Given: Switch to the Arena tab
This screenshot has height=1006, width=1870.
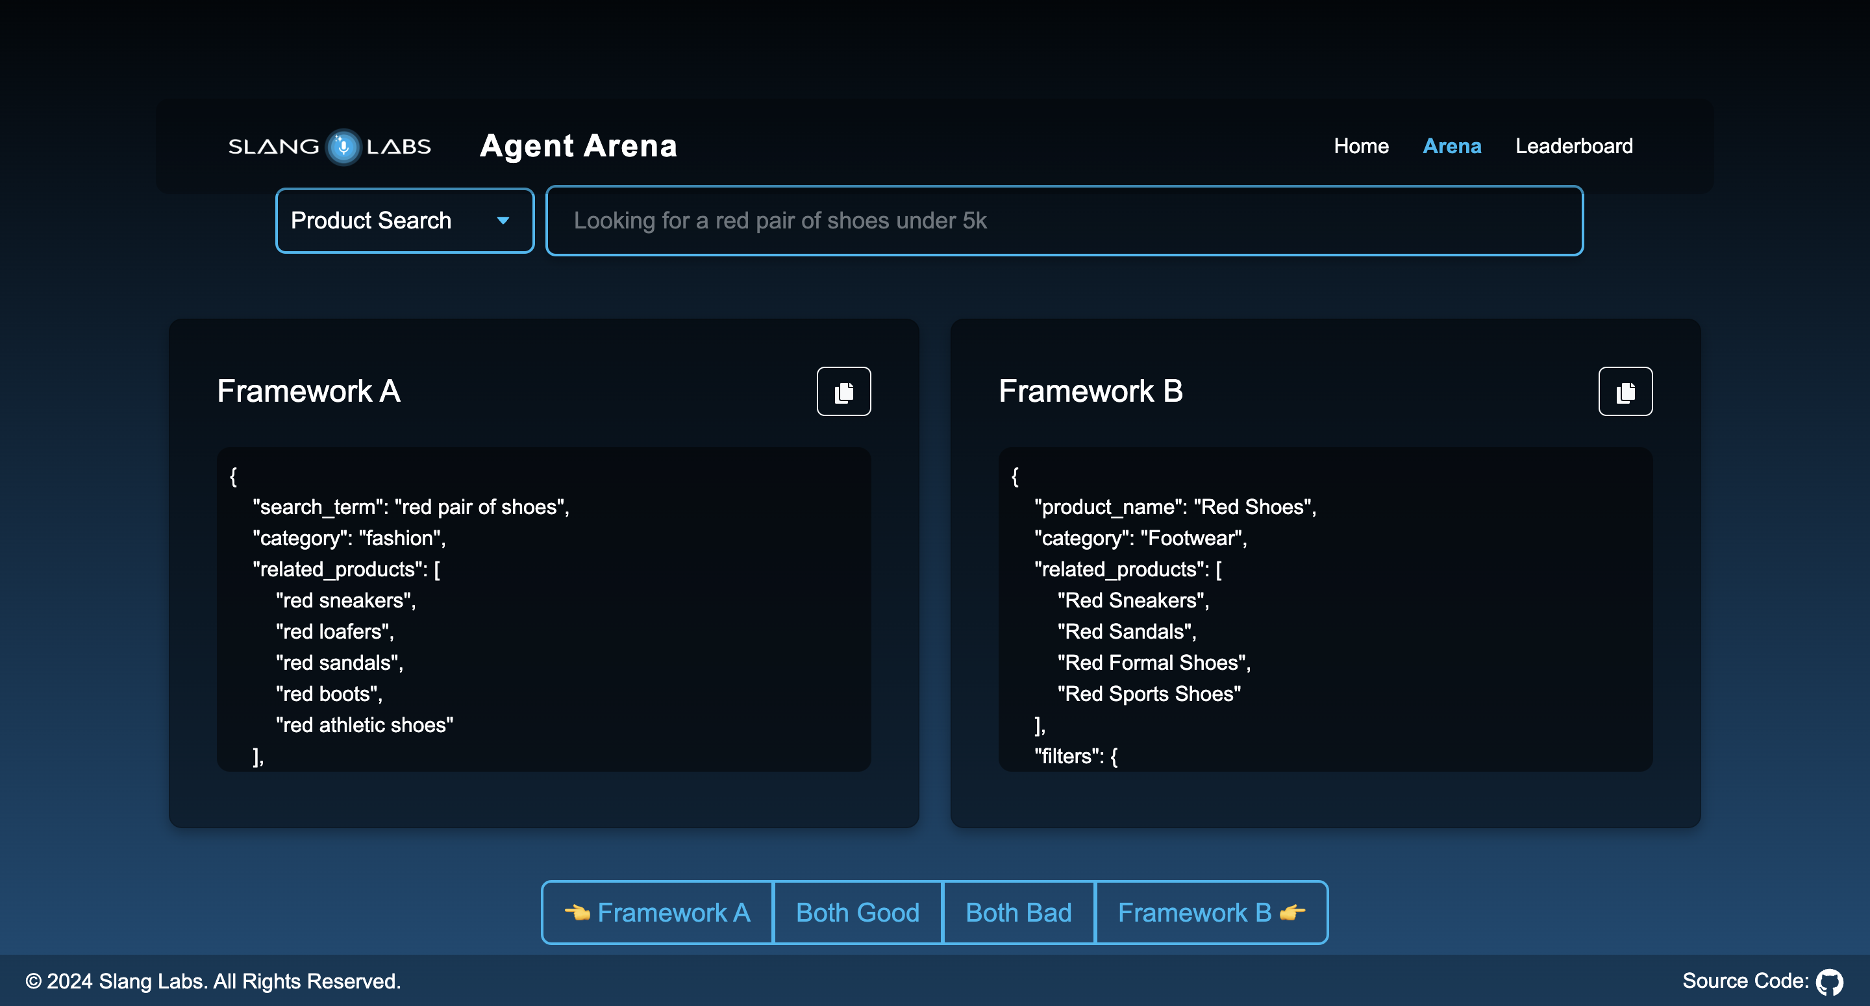Looking at the screenshot, I should coord(1451,146).
